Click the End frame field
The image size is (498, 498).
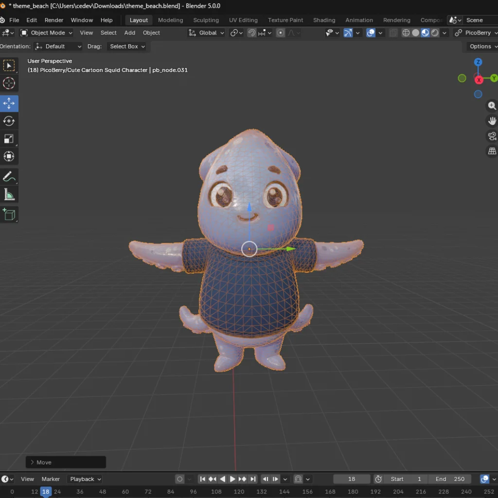pos(449,479)
